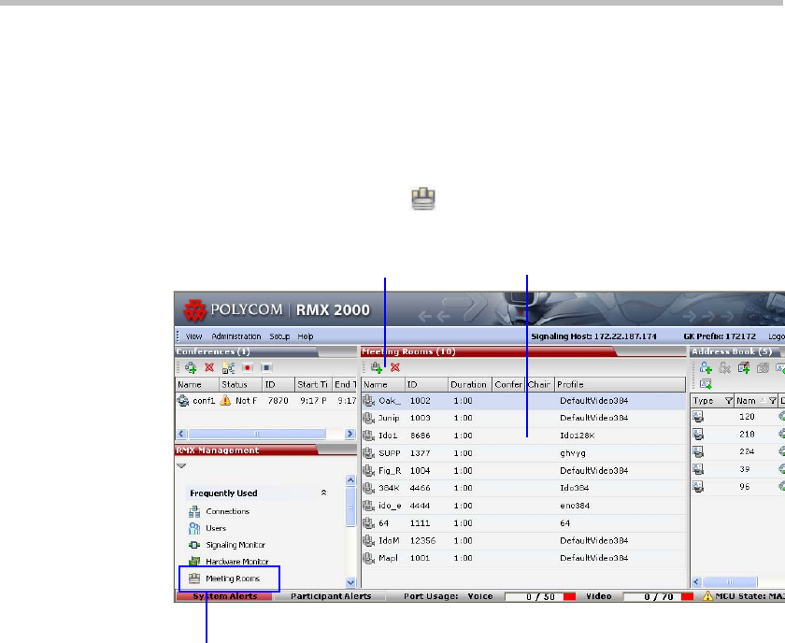Click System Alerts tab in status bar

(x=225, y=596)
